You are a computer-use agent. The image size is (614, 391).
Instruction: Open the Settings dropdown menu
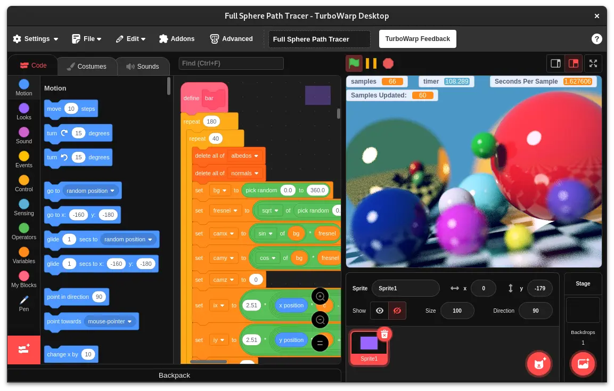(36, 39)
